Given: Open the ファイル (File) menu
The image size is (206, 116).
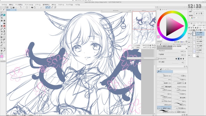Looking at the screenshot, I should click(4, 5).
